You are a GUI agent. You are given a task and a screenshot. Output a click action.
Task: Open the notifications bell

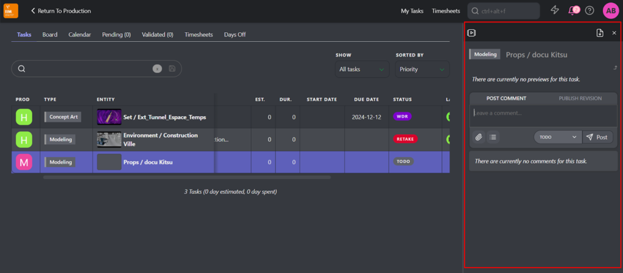click(x=573, y=10)
